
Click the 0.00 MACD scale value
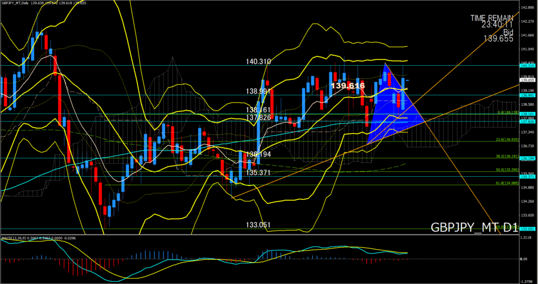[524, 259]
